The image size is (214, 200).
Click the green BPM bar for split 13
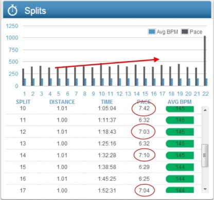(180, 143)
